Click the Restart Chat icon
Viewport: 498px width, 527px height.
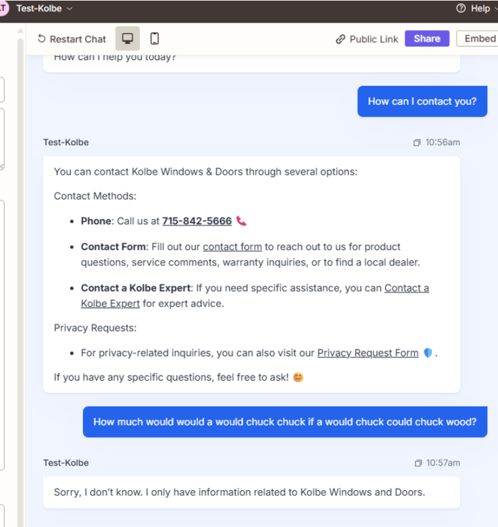[x=41, y=39]
